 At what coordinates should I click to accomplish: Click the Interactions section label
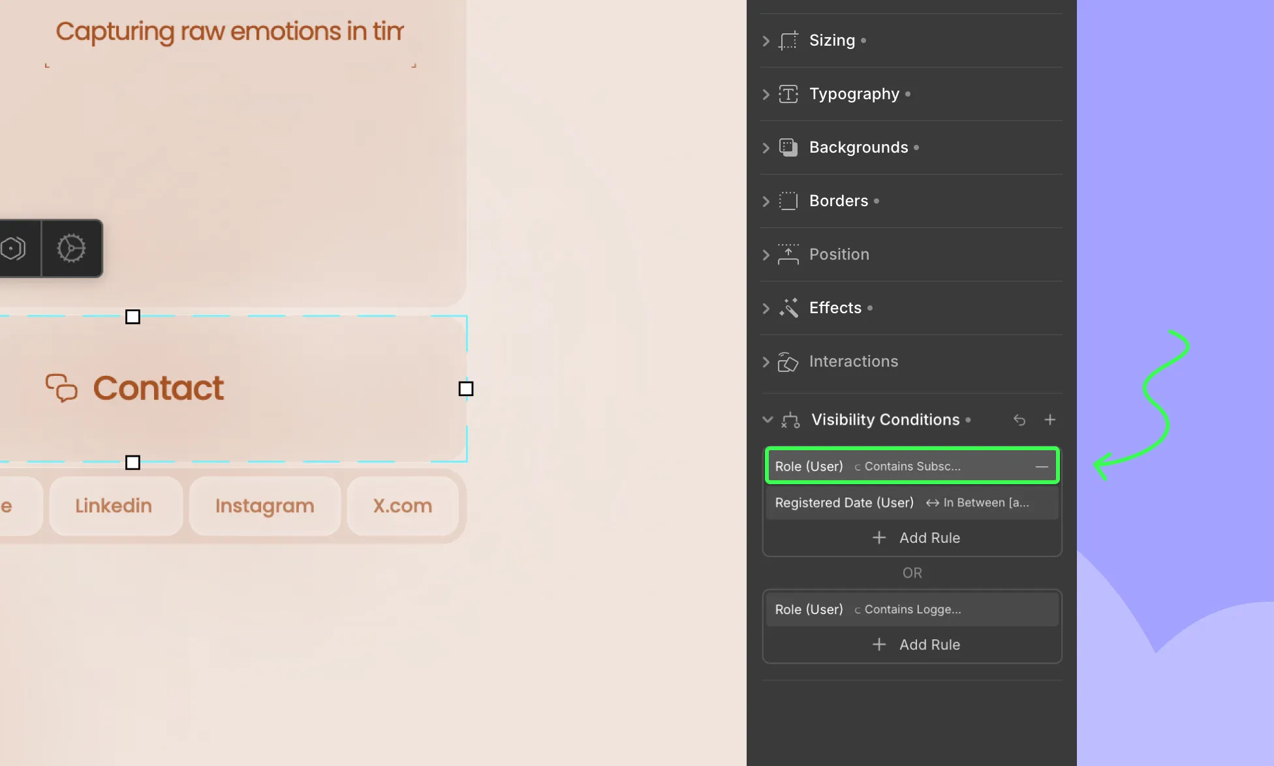point(854,361)
